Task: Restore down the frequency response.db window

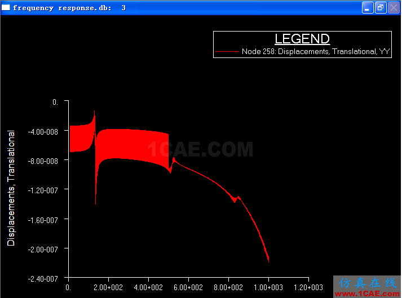Action: click(x=381, y=8)
